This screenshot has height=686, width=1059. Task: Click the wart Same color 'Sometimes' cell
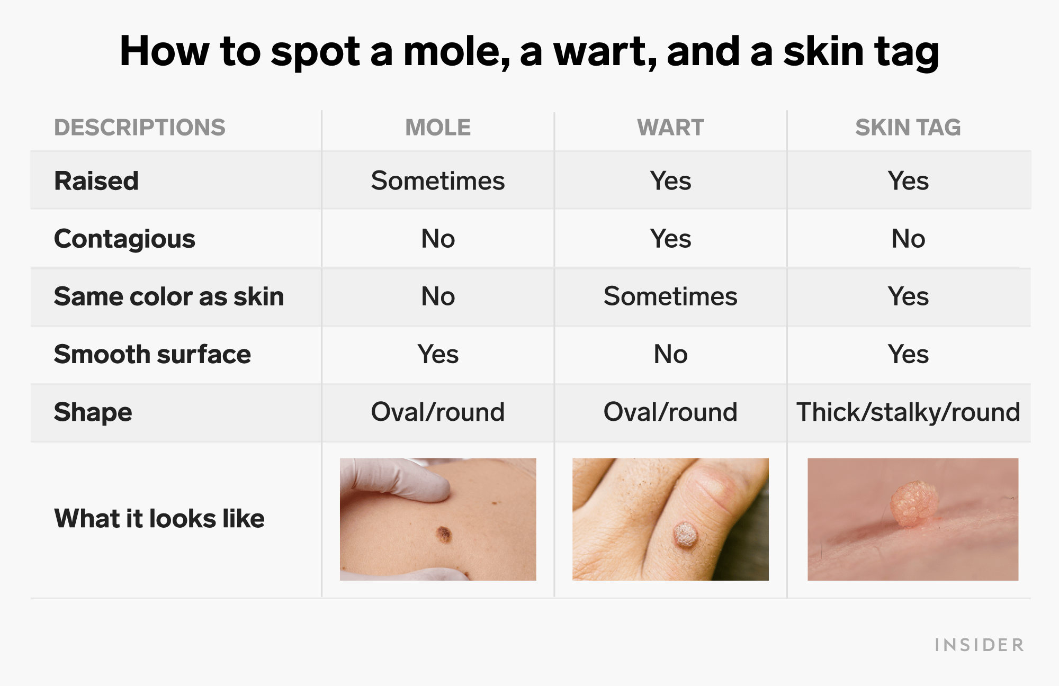(670, 296)
